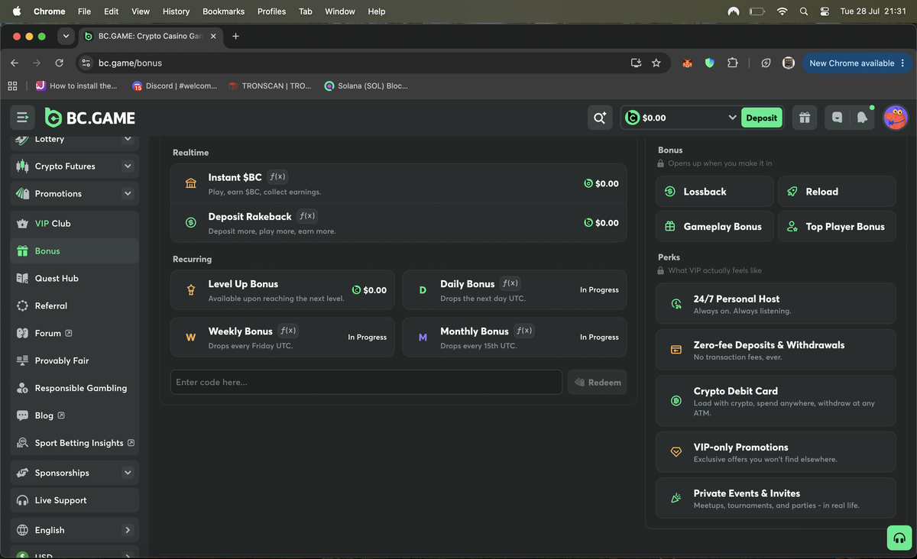Open VIP Club in sidebar
Image resolution: width=917 pixels, height=559 pixels.
[x=75, y=224]
